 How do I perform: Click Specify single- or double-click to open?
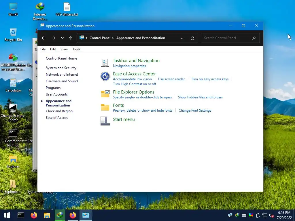[142, 97]
